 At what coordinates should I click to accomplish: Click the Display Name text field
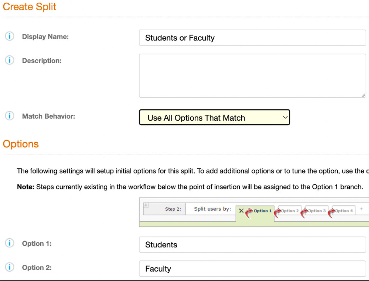(x=252, y=38)
